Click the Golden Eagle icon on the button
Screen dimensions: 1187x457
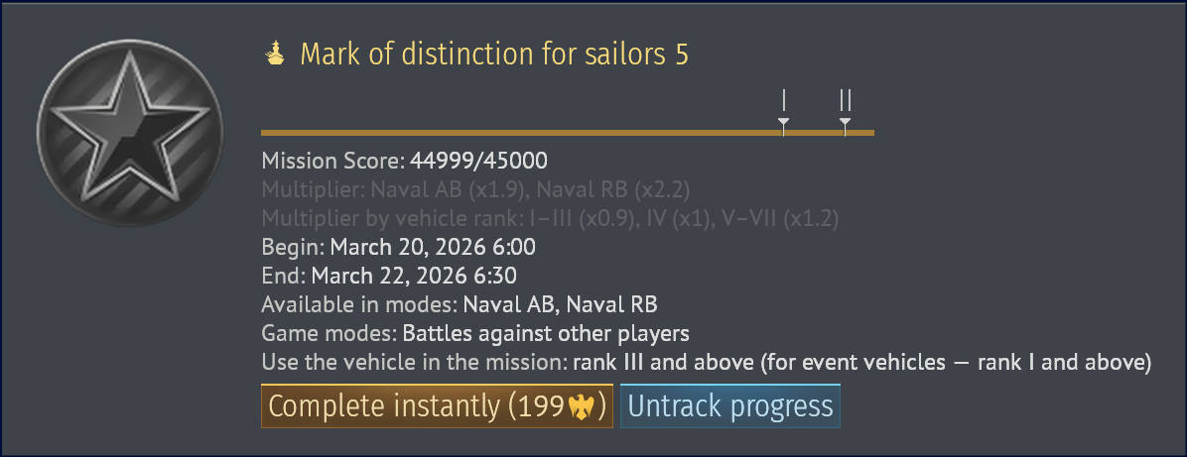(580, 407)
